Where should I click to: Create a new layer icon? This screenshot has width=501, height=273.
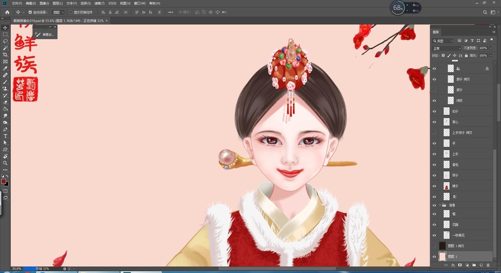pos(481,265)
